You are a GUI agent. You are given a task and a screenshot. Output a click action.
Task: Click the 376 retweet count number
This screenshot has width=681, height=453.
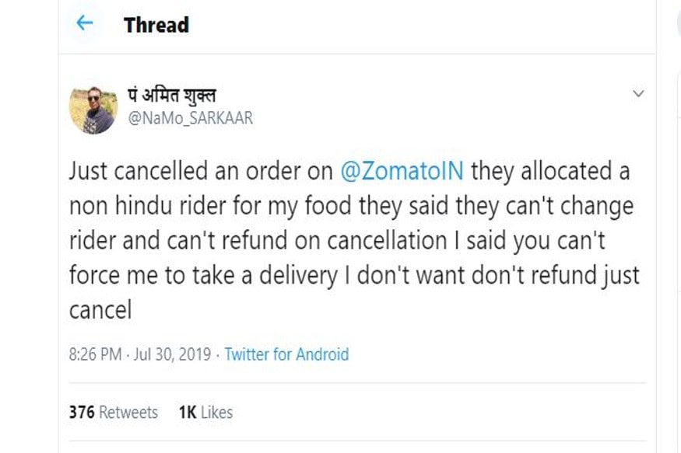coord(81,412)
